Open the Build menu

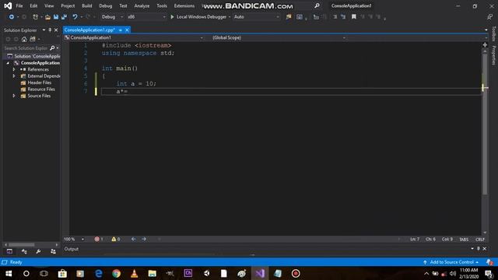click(x=86, y=5)
